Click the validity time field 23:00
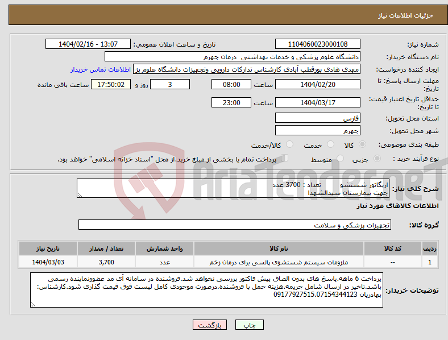Screen dimensions: 448x340 (x=231, y=102)
